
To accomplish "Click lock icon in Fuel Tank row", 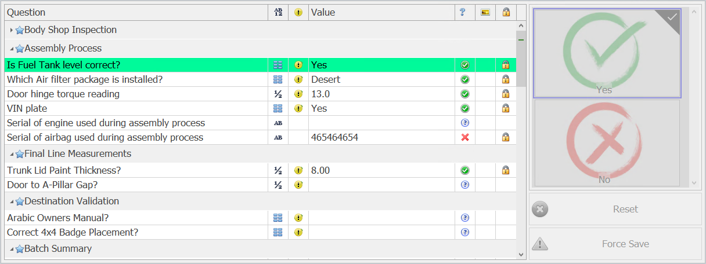I will pos(505,65).
